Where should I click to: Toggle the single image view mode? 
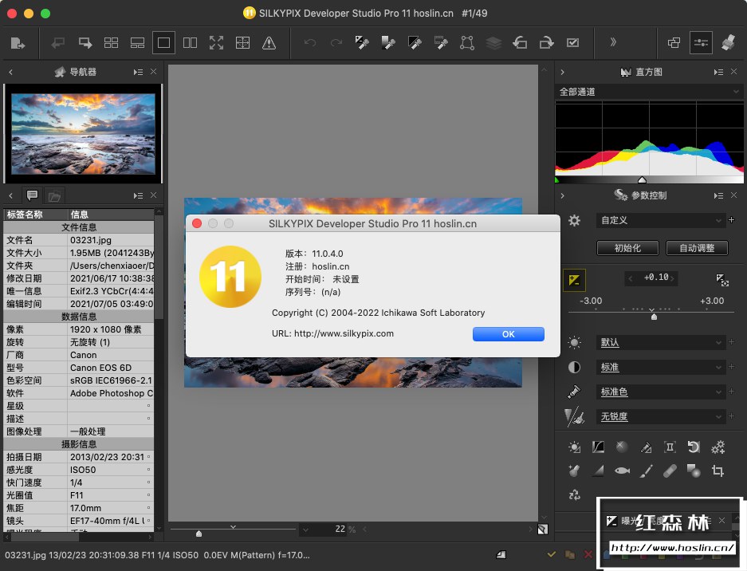163,43
